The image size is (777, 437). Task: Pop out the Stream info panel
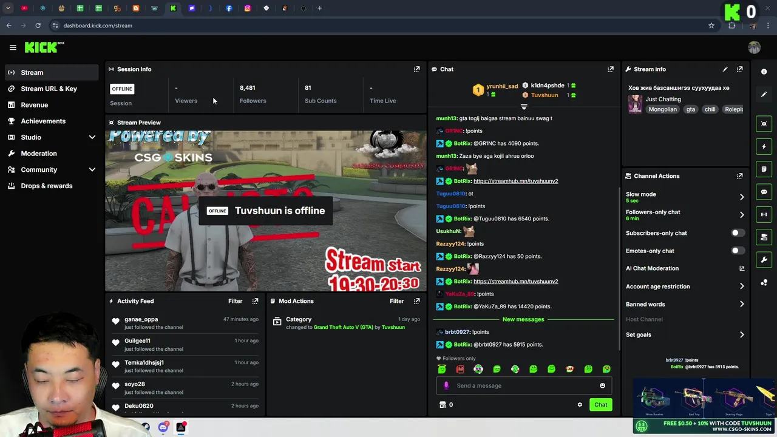(739, 69)
